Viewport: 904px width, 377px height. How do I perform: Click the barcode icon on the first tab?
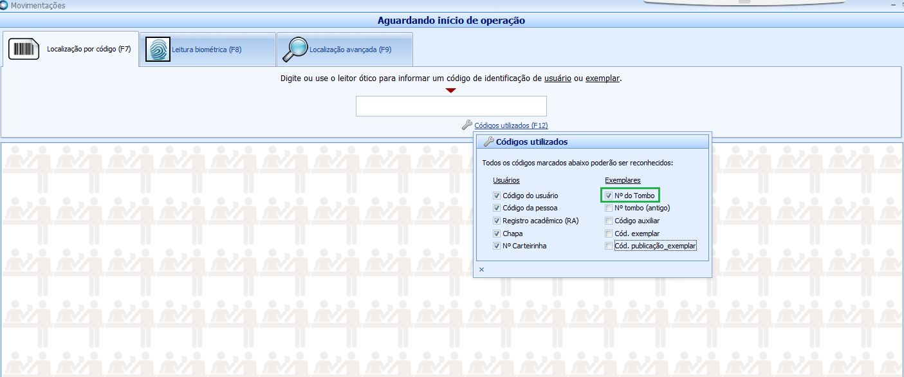[x=24, y=49]
